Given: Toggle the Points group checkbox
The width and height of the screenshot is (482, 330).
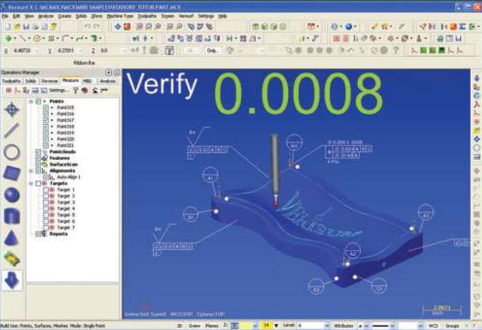Looking at the screenshot, I should pyautogui.click(x=38, y=101).
